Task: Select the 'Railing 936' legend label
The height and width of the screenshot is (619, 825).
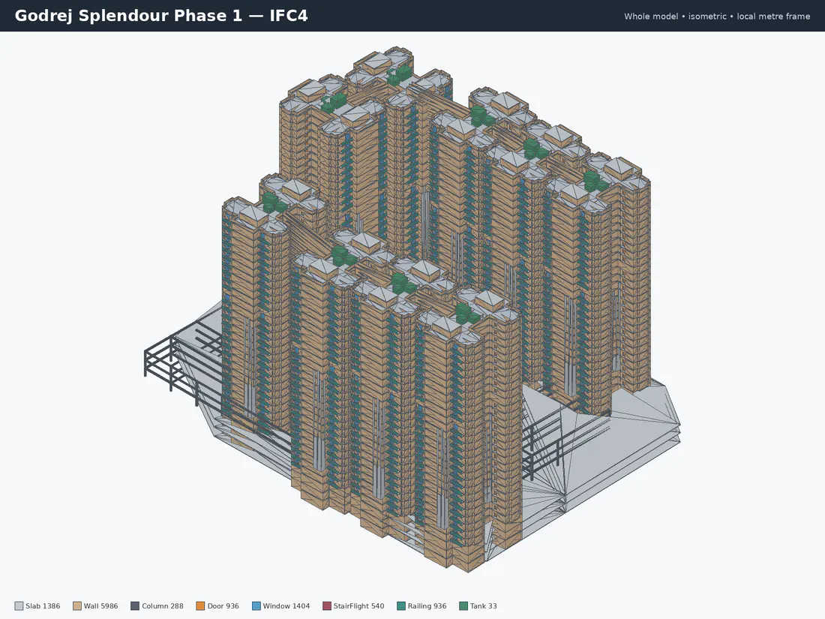Action: tap(427, 605)
